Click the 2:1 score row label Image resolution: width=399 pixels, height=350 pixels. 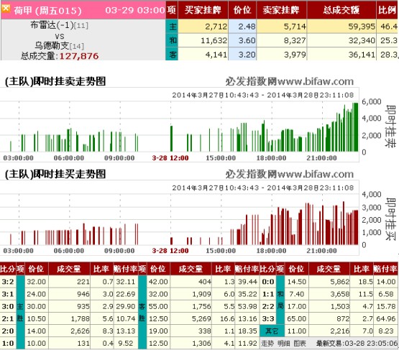[8, 318]
